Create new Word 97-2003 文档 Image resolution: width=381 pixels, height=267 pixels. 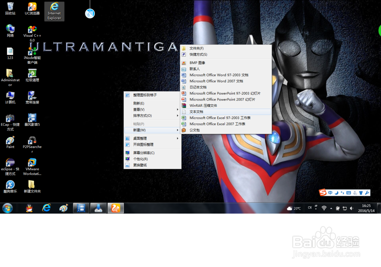point(226,75)
